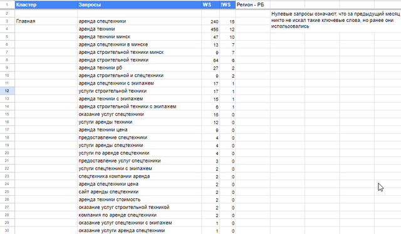Select row header 15
This screenshot has height=234, width=401.
[7, 114]
